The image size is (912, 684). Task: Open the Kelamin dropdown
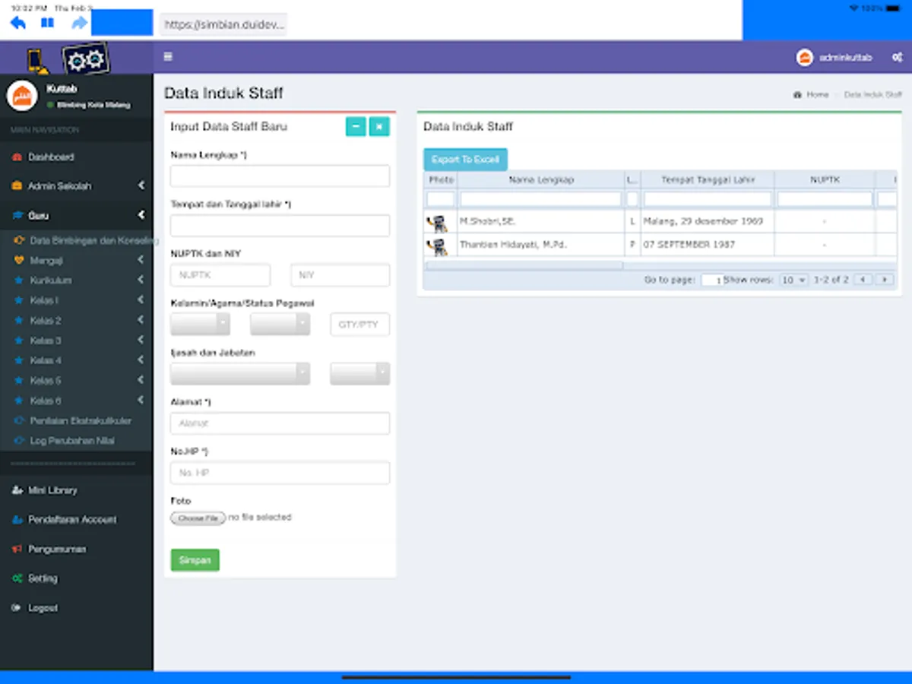tap(200, 325)
